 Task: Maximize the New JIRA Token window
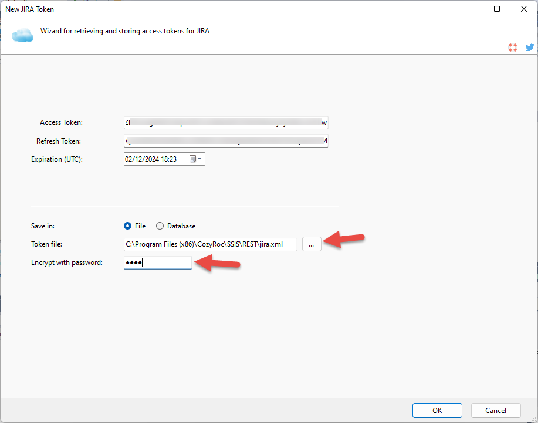click(497, 9)
